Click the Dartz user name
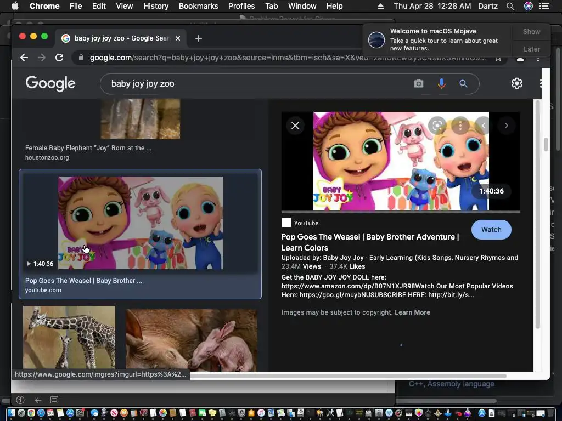Viewport: 562px width, 421px height. coord(488,6)
